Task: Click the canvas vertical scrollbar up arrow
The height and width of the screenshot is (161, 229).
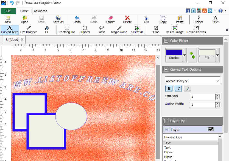Action: click(x=158, y=58)
